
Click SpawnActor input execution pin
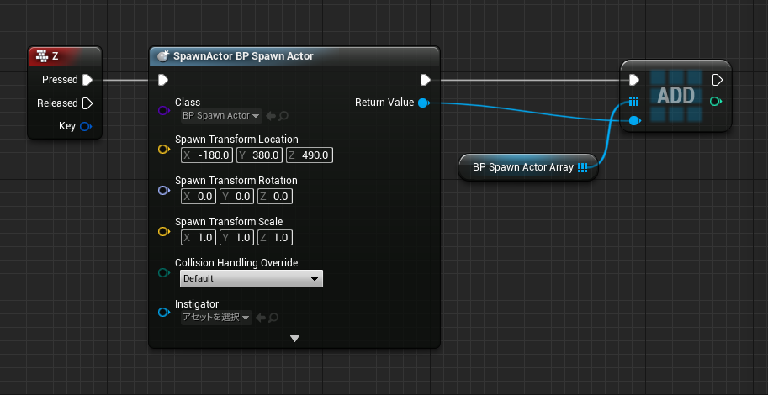(163, 80)
